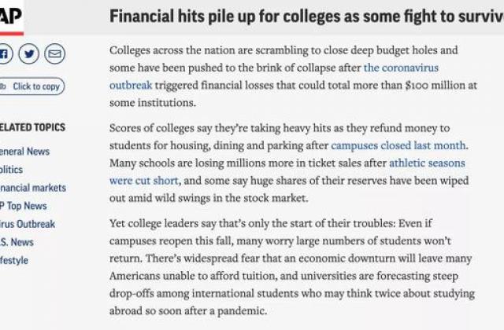Open U.S. News topic link
Image resolution: width=504 pixels, height=330 pixels.
[17, 242]
